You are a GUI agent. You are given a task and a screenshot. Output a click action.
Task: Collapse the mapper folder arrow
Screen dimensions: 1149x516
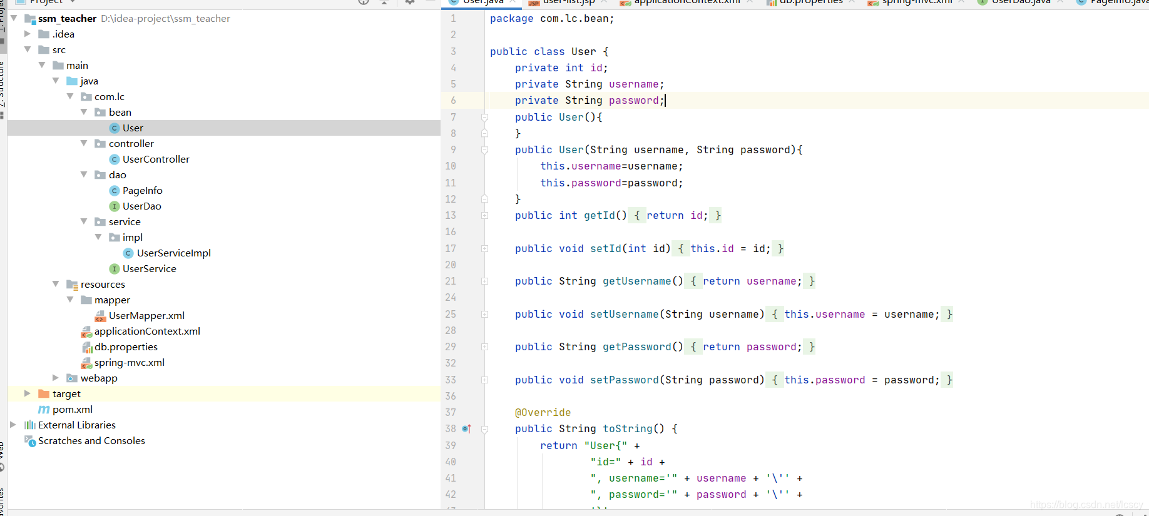point(70,299)
